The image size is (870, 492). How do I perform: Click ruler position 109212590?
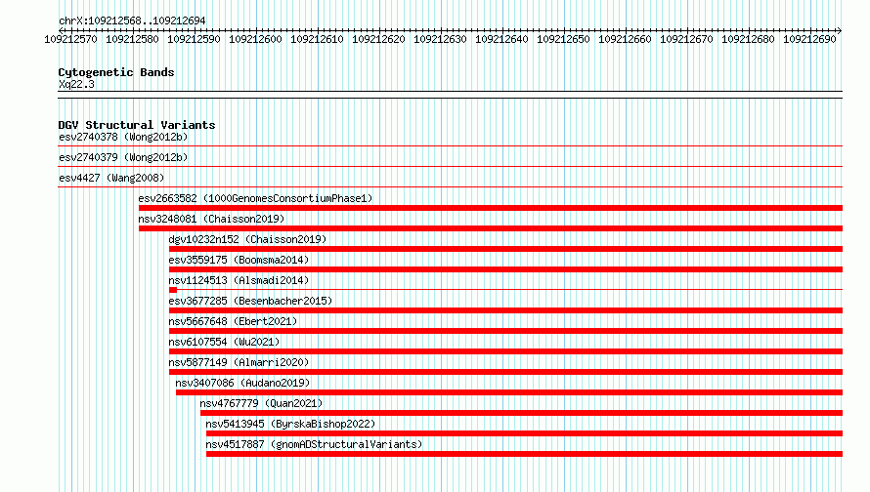pyautogui.click(x=194, y=39)
